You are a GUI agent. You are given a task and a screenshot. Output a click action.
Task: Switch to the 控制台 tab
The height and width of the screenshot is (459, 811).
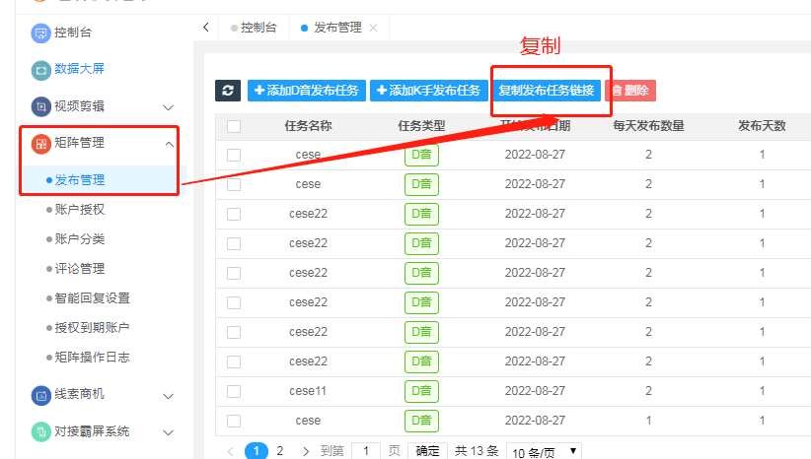point(258,28)
